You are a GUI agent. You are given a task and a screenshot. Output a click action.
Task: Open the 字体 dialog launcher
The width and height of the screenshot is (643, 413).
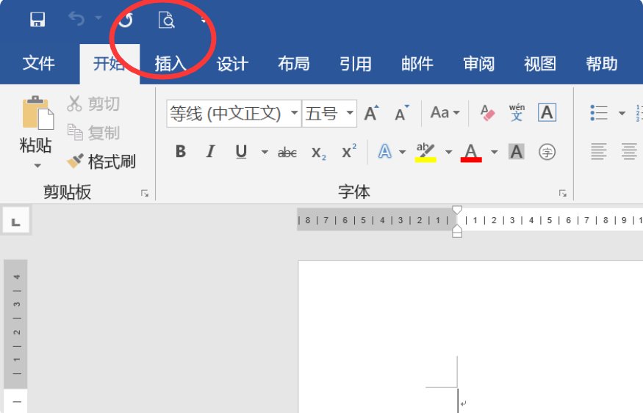563,193
